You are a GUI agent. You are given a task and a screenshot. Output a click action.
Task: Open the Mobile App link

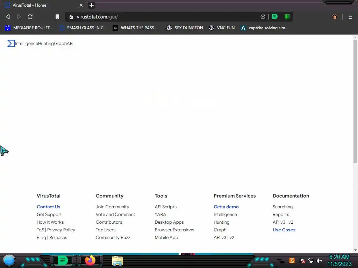coord(166,237)
